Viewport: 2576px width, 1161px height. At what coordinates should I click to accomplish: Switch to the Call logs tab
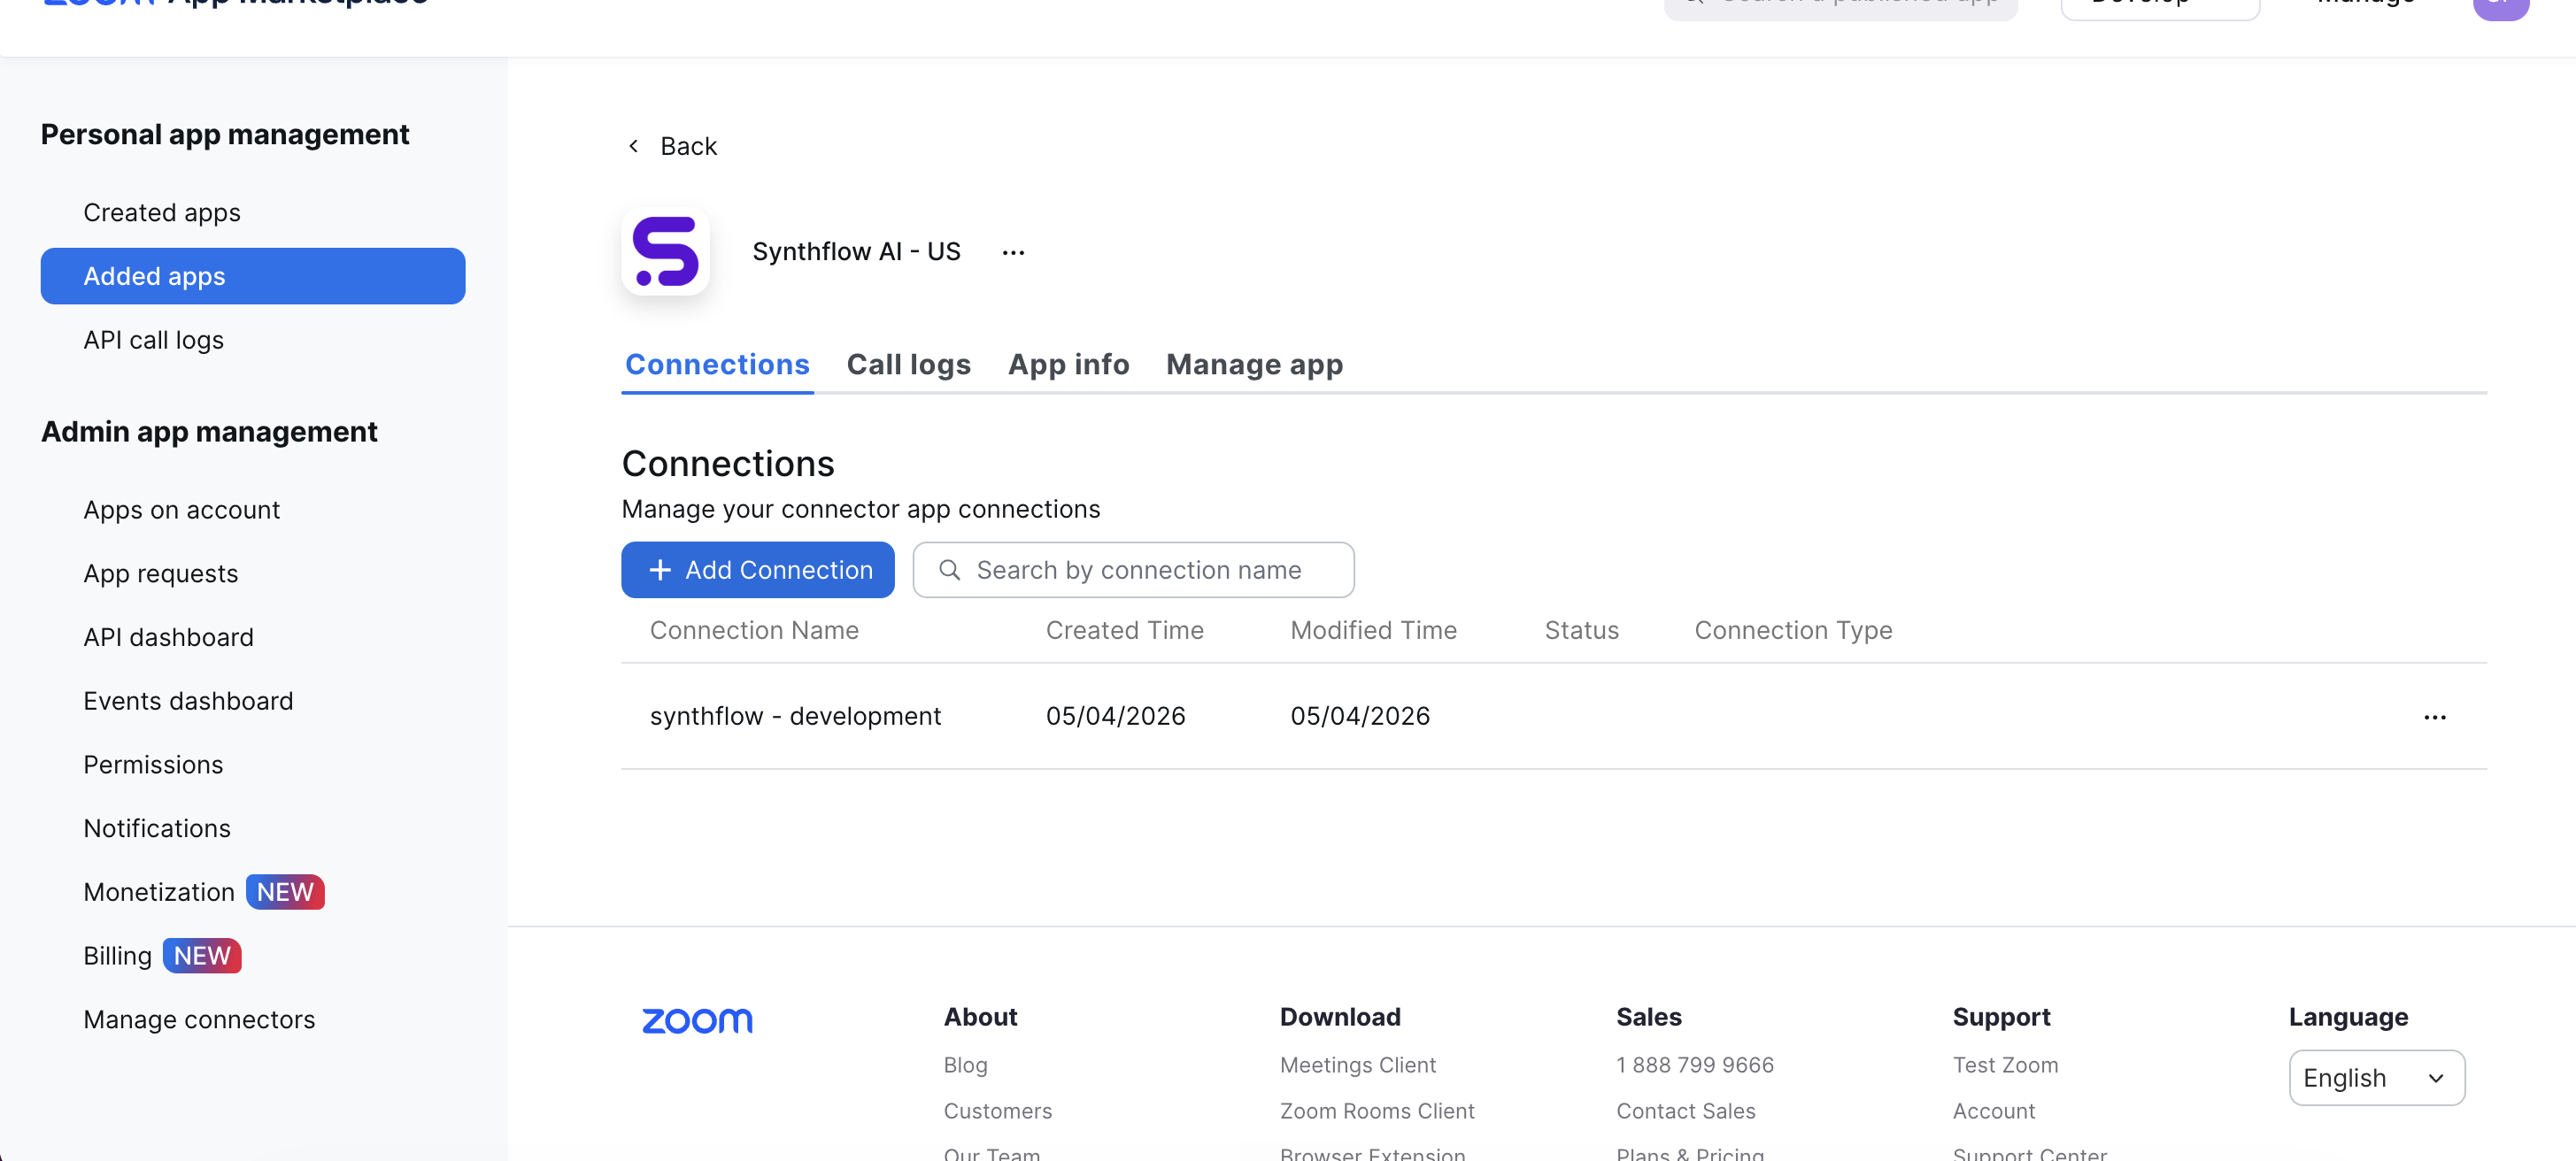(x=908, y=364)
